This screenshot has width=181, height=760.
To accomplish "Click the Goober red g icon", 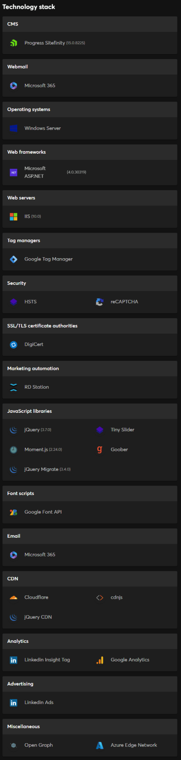I will 100,450.
